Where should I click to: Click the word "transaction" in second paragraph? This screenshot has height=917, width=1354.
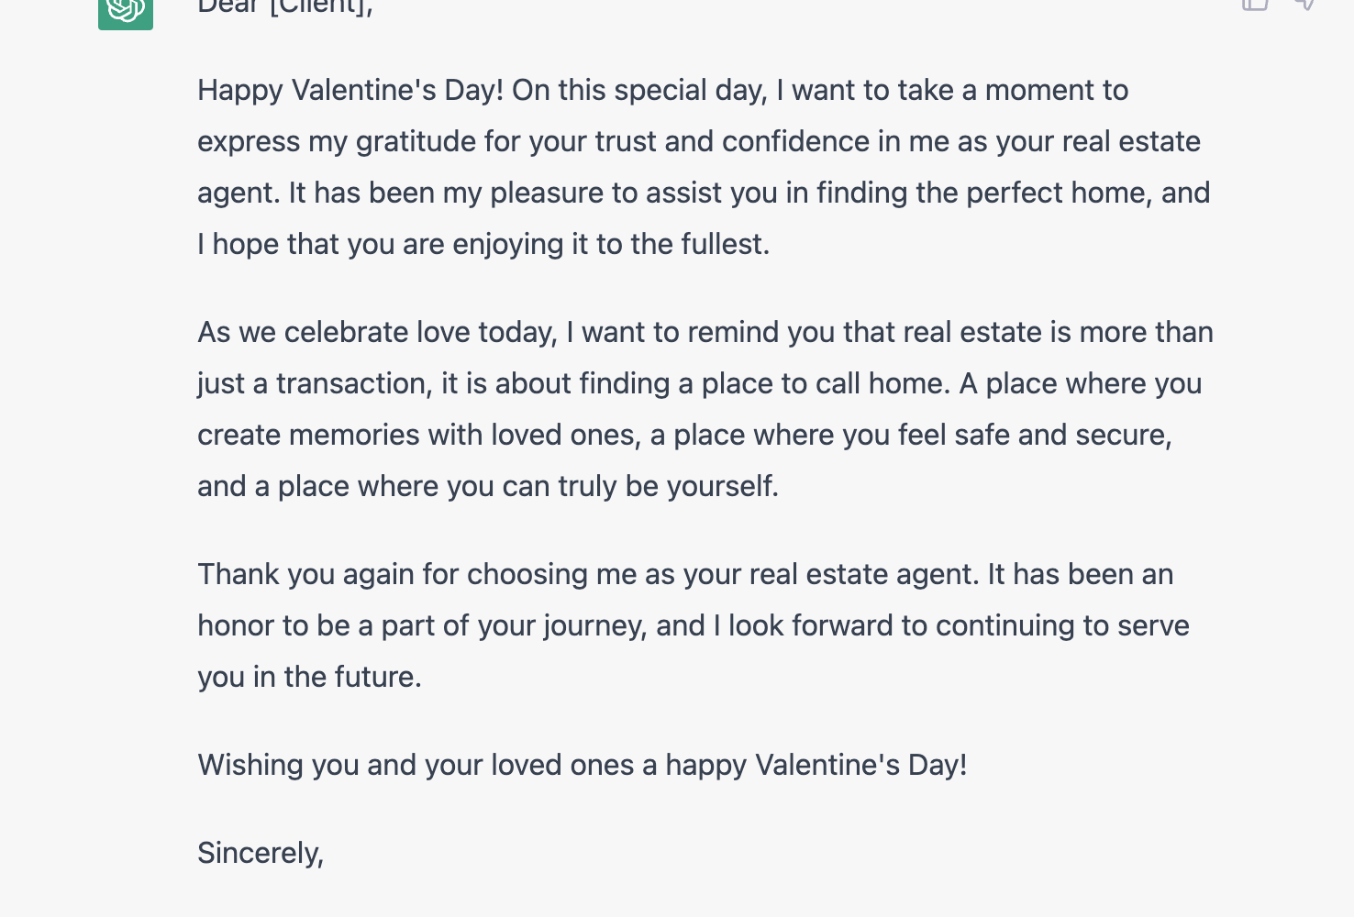[353, 383]
